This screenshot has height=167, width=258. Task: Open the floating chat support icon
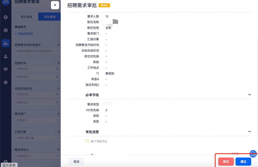coord(253,154)
